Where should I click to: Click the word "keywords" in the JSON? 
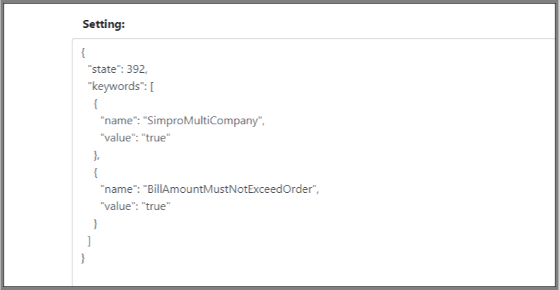pyautogui.click(x=115, y=86)
